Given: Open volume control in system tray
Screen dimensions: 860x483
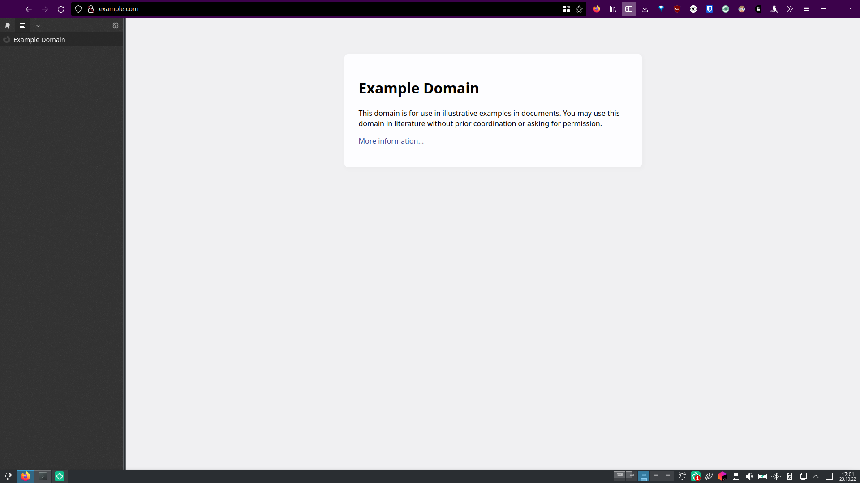Looking at the screenshot, I should (749, 476).
